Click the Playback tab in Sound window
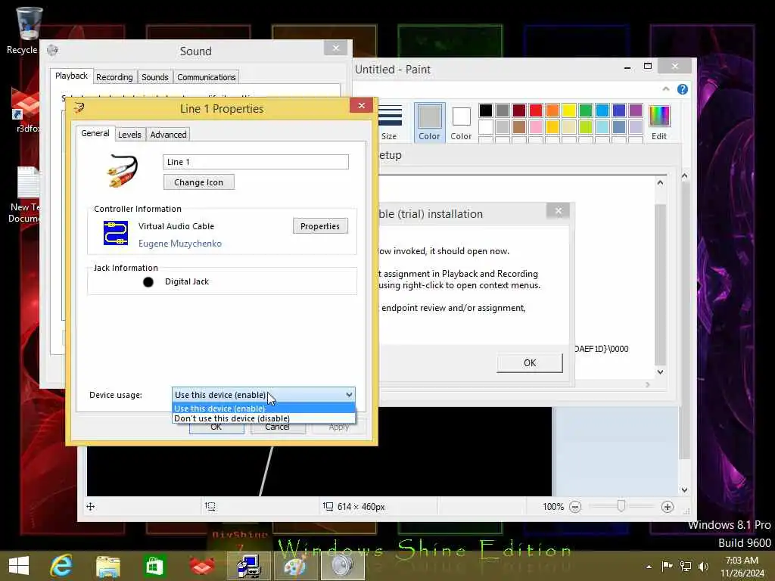 (71, 76)
